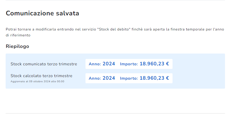
Task: Select the 2024 value in Stock calcolato row
Action: (109, 78)
